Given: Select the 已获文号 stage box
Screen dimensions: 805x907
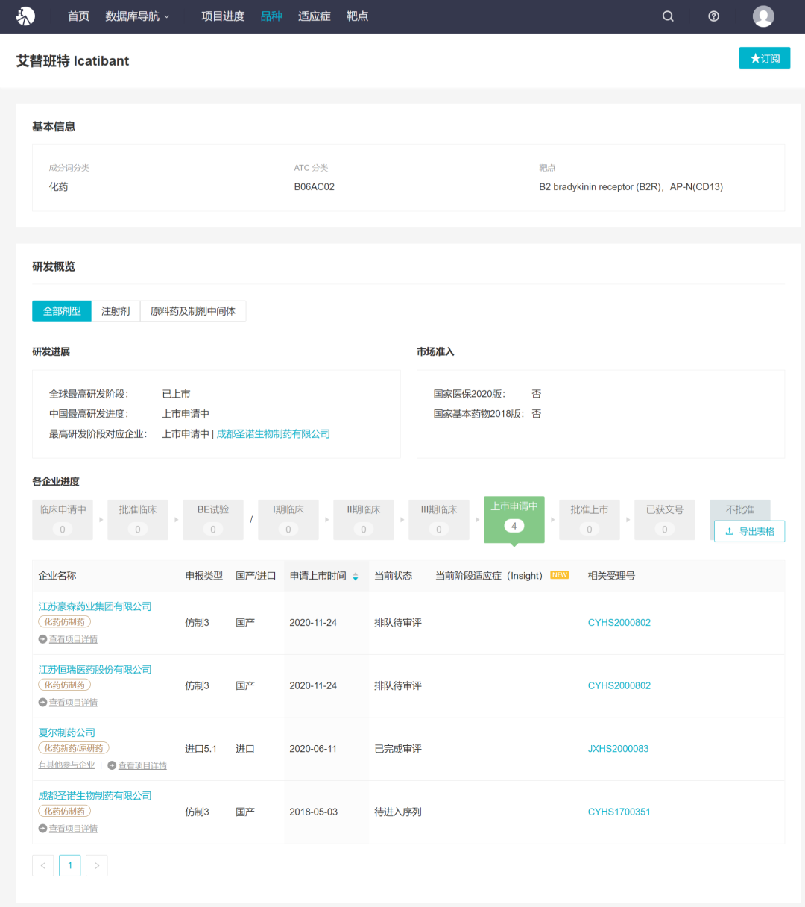Looking at the screenshot, I should tap(665, 519).
